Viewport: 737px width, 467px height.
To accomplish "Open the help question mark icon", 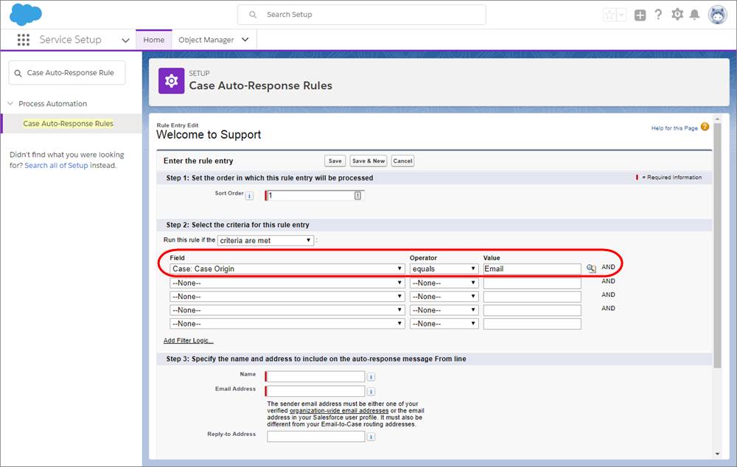I will [658, 15].
